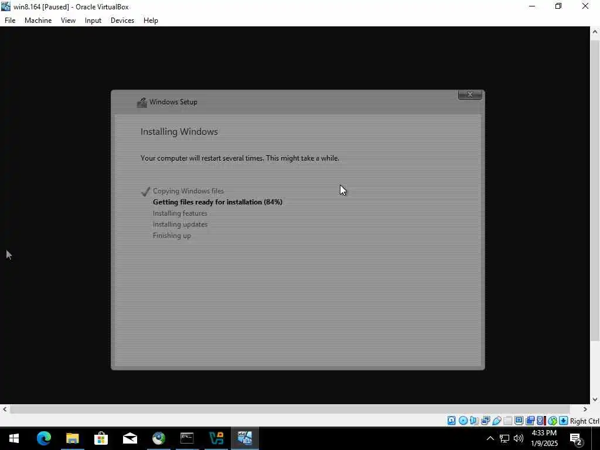The height and width of the screenshot is (450, 600).
Task: Click the virtualization features V icon
Action: [x=541, y=421]
